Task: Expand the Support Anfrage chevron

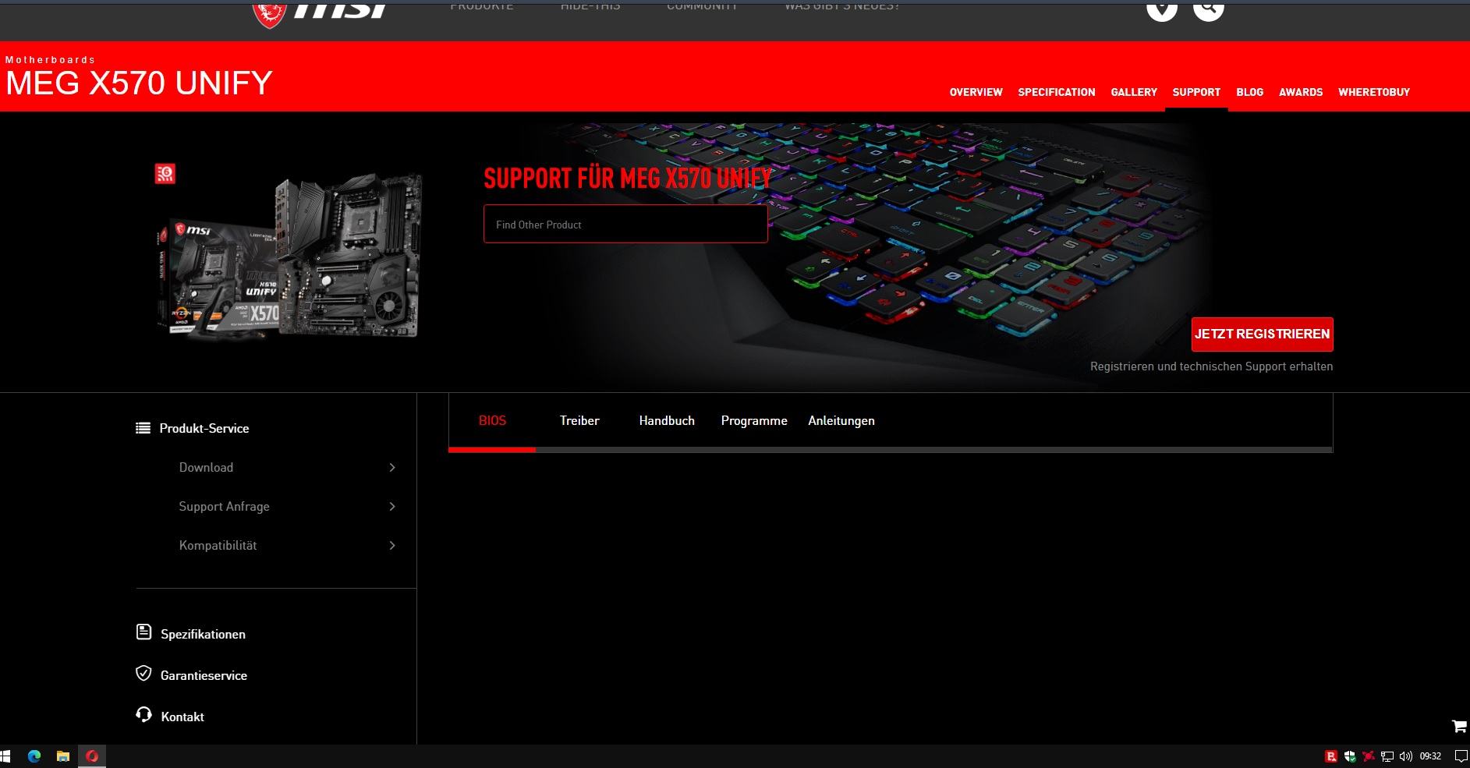Action: click(392, 506)
